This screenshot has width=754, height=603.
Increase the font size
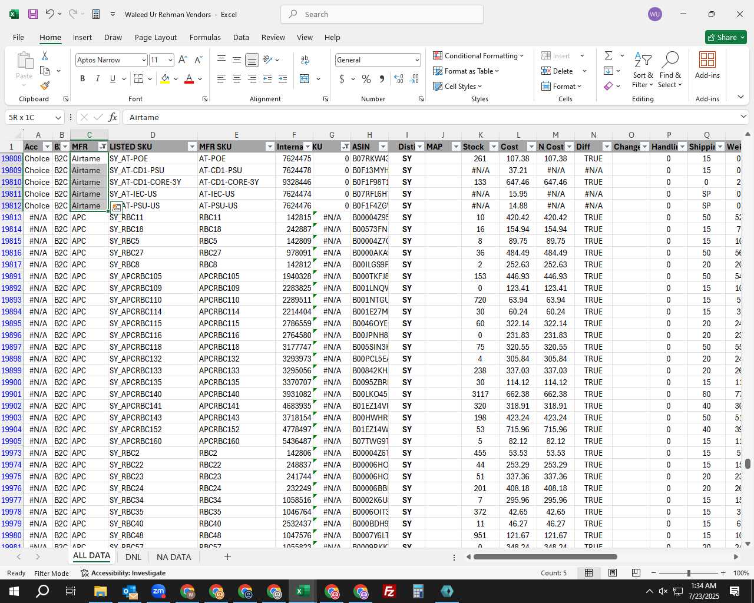click(x=183, y=59)
